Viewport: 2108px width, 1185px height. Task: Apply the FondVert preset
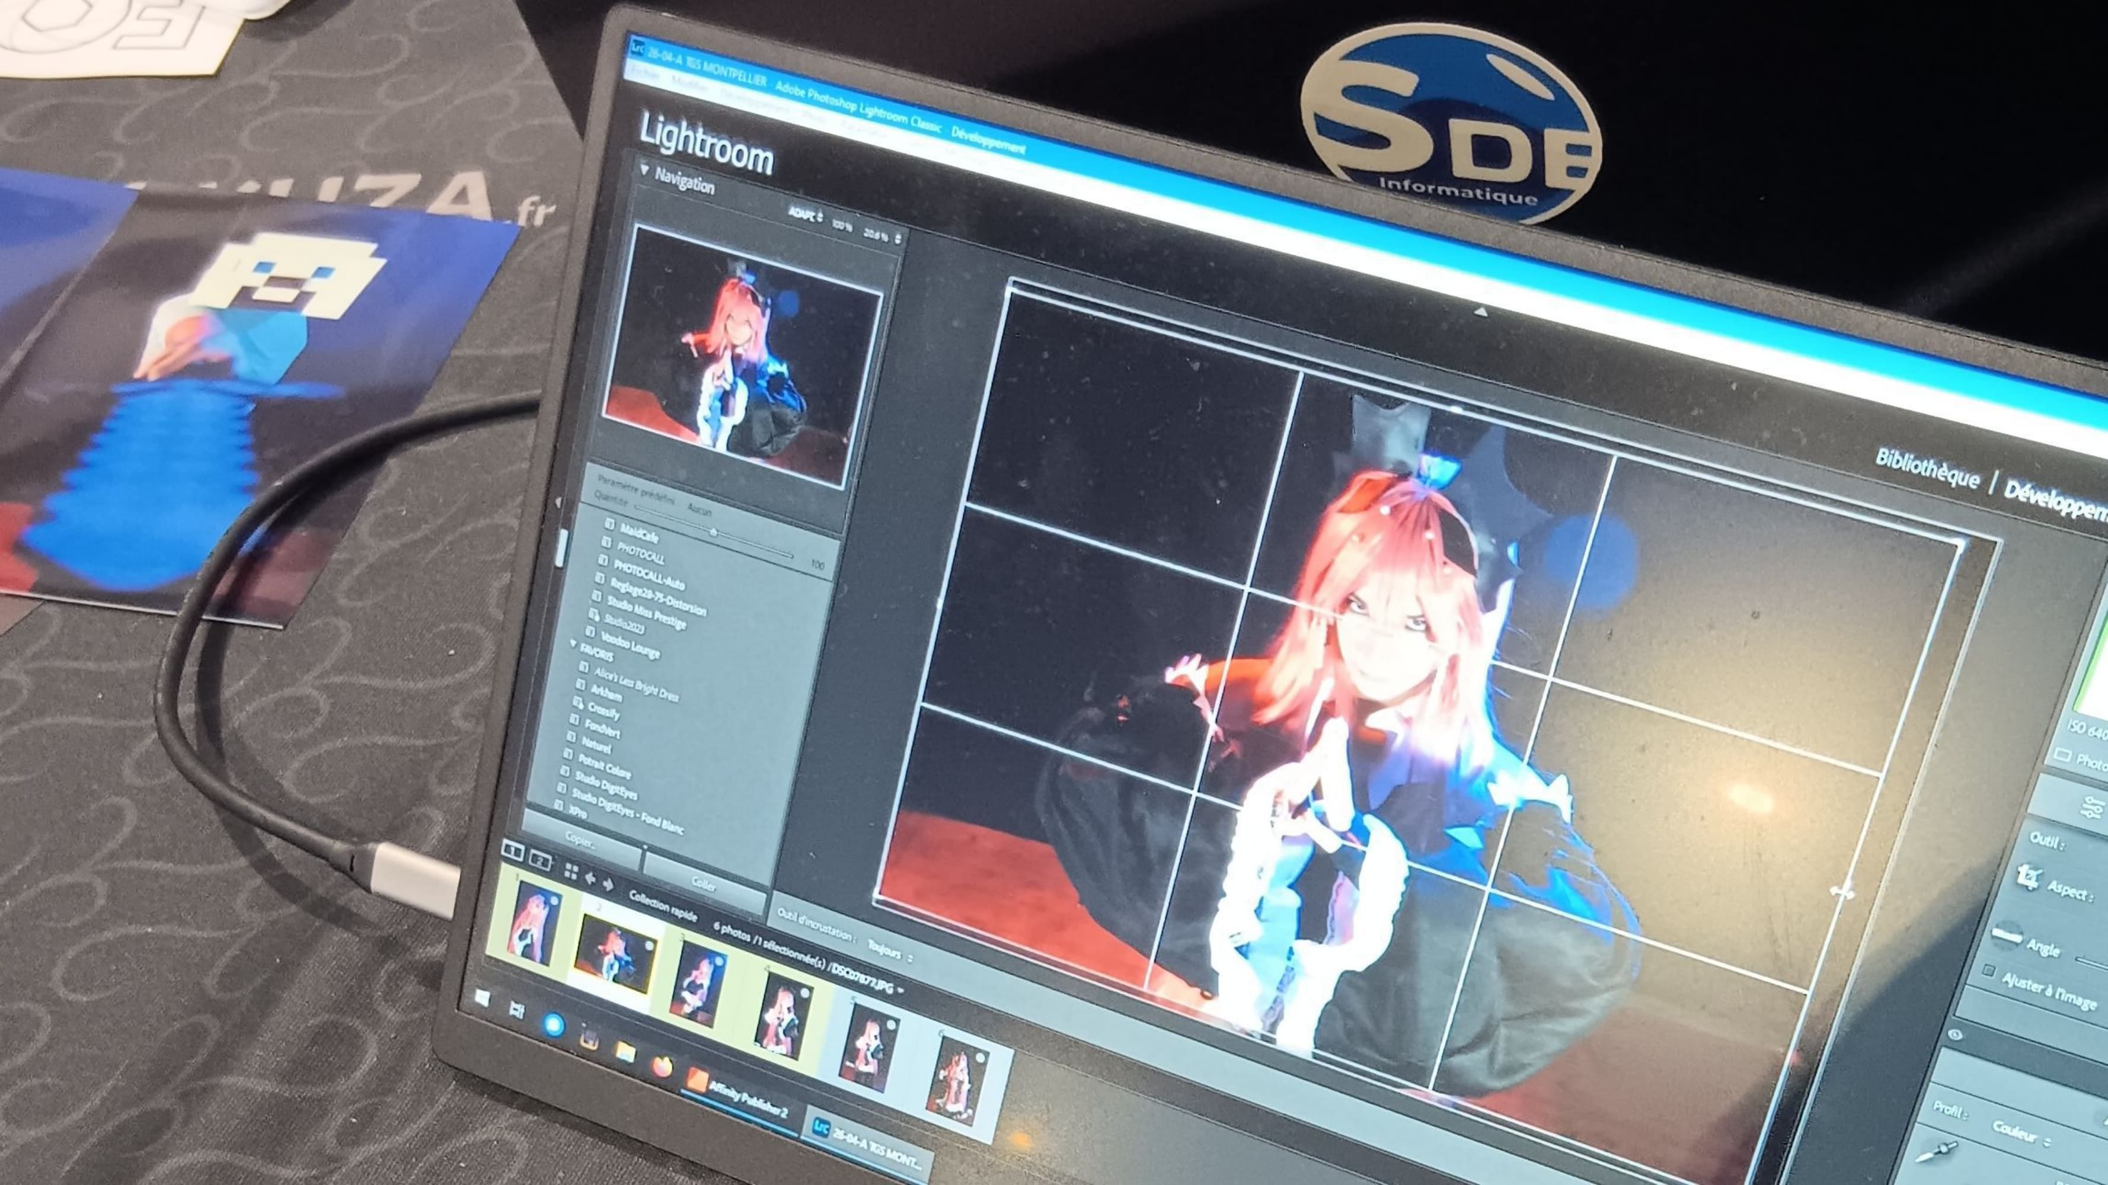602,729
